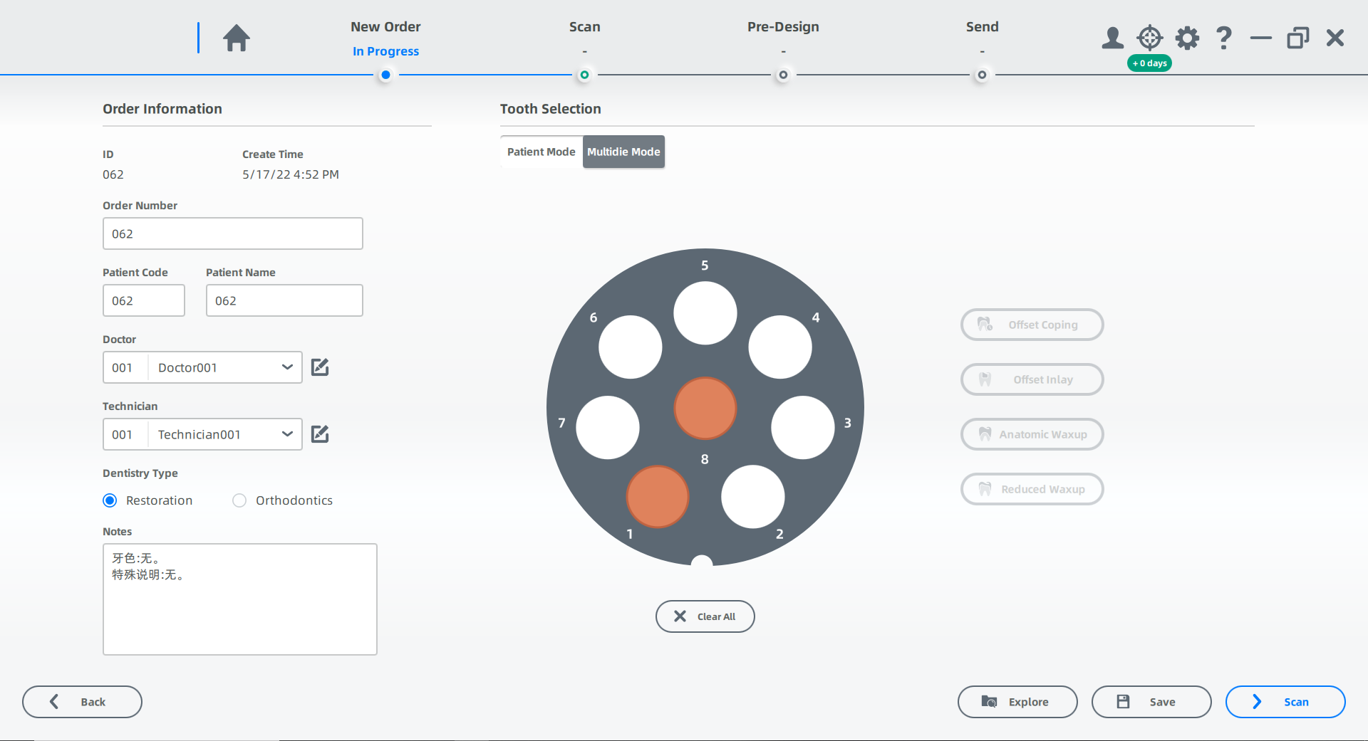Open the help question mark icon

point(1223,38)
